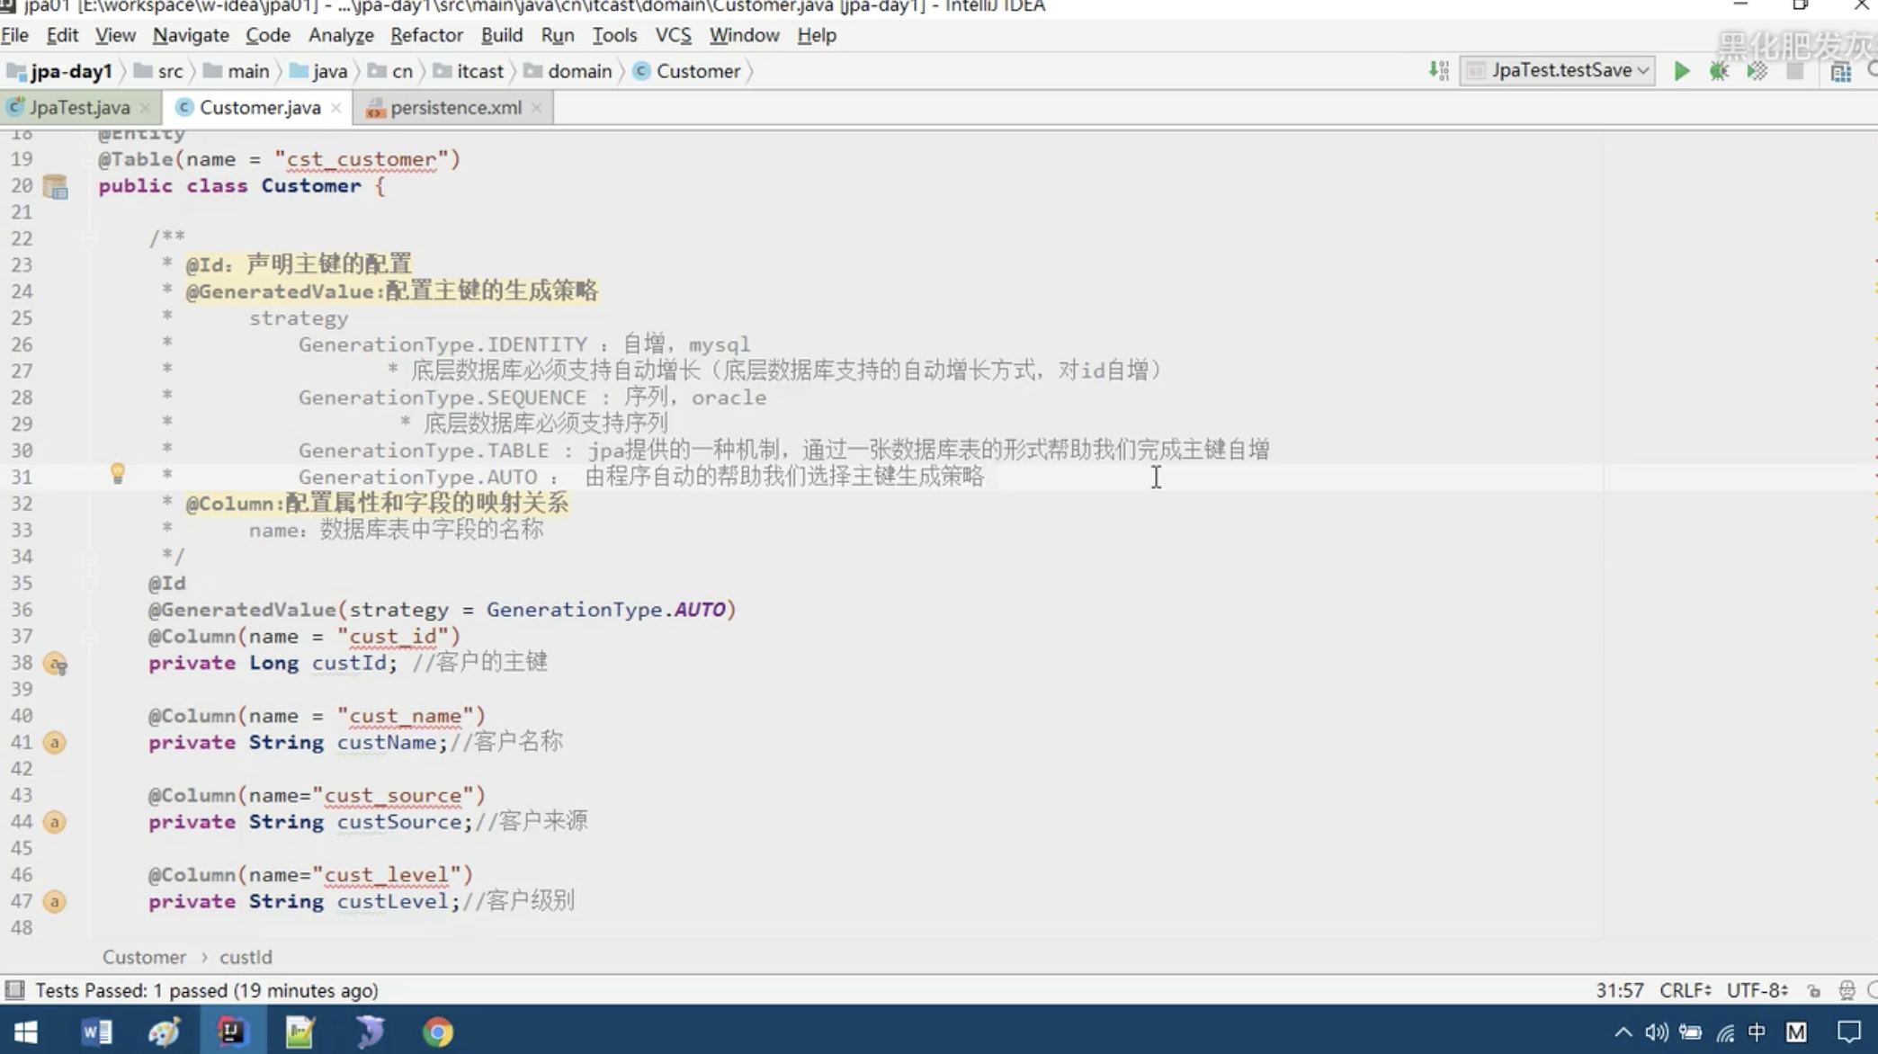
Task: Click the custId breadcrumb at editor bottom
Action: pos(246,957)
